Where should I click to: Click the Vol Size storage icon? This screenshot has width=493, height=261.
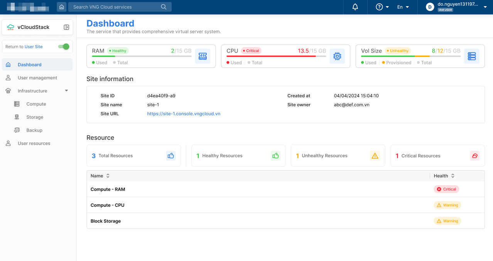click(471, 56)
